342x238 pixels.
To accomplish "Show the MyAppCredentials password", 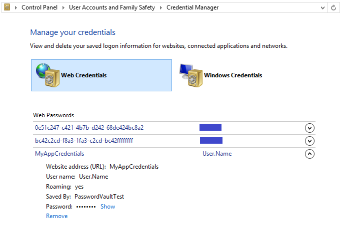I will coord(107,207).
